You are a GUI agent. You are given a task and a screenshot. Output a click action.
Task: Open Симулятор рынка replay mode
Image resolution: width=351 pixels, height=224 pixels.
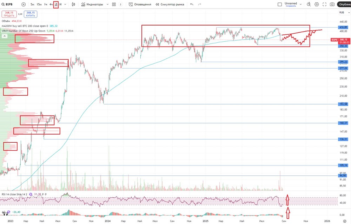(170, 4)
